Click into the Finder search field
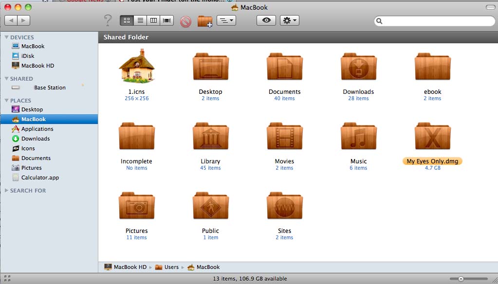 pos(435,21)
